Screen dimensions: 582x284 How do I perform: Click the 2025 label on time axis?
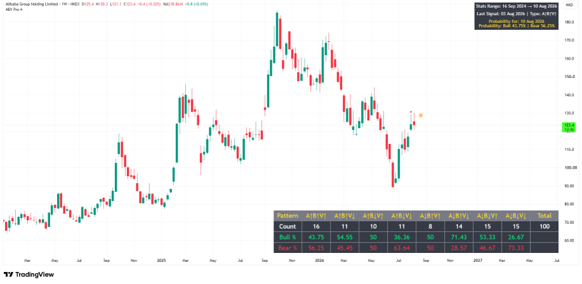161,261
